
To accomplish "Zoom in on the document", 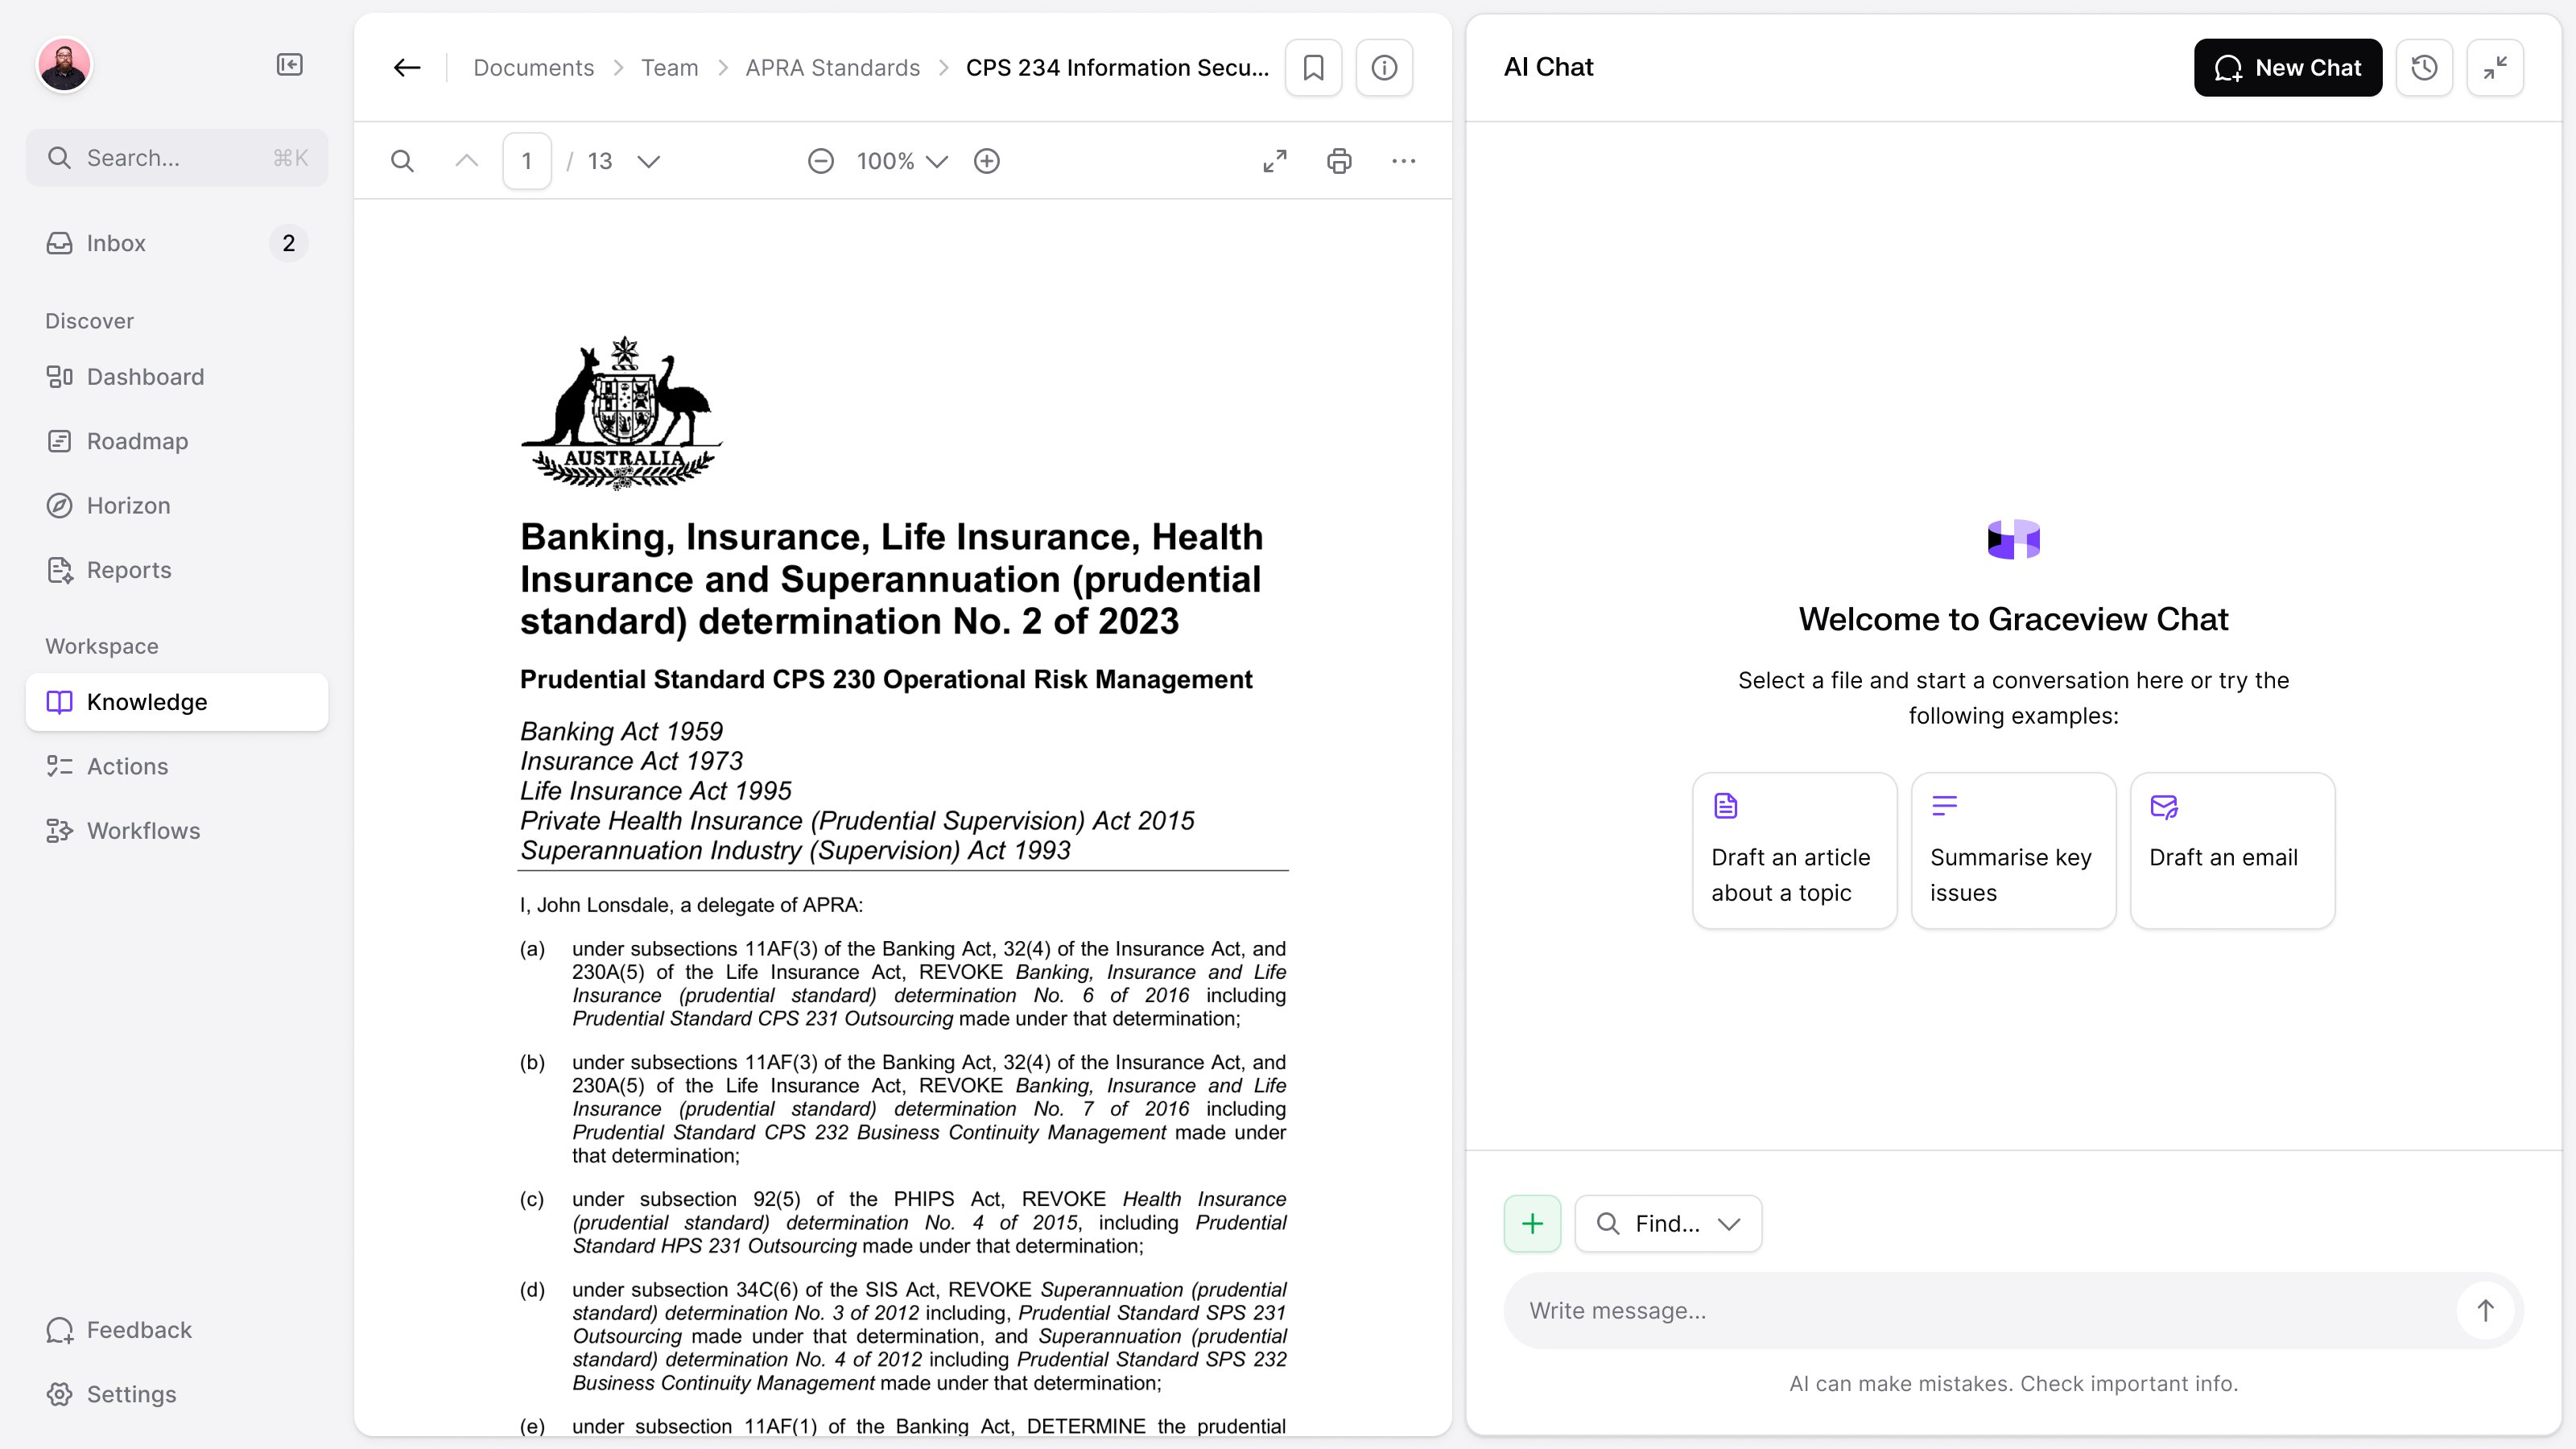I will (x=987, y=161).
